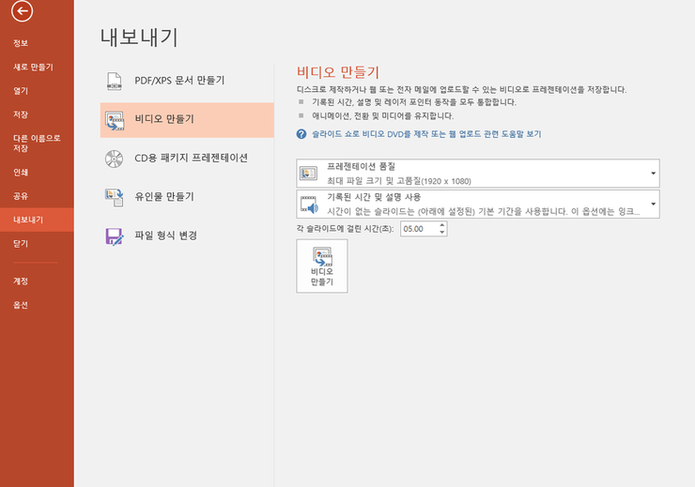Open the 인쇄 page
The height and width of the screenshot is (487, 695).
[21, 173]
